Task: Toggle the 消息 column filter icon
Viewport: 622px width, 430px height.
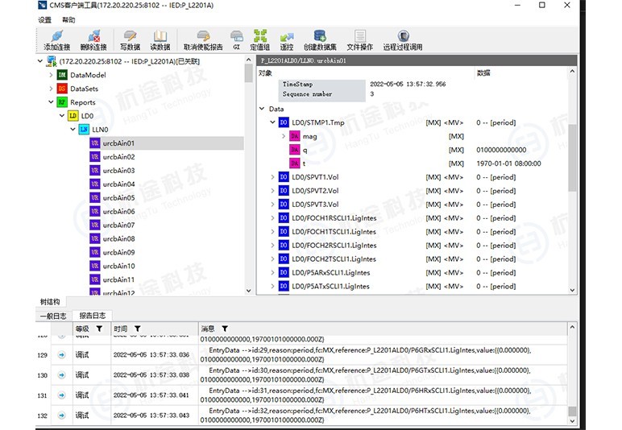Action: (x=225, y=329)
